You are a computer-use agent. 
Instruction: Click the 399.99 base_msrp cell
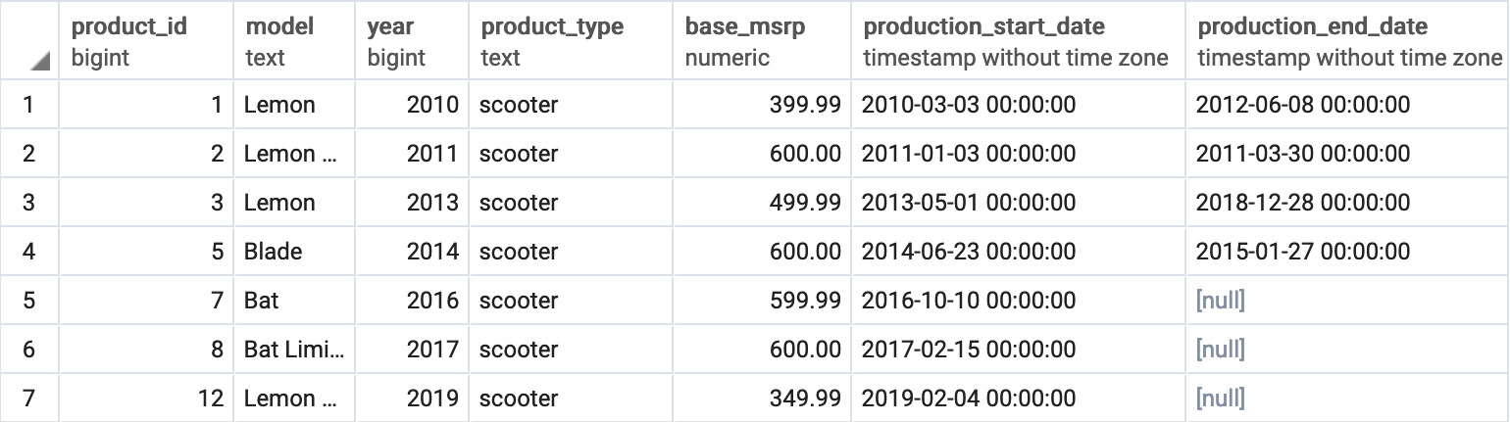[763, 105]
